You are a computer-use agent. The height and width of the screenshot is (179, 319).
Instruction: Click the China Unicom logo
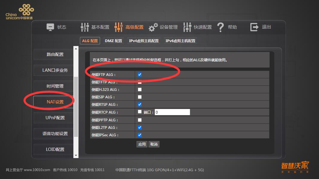coord(20,13)
